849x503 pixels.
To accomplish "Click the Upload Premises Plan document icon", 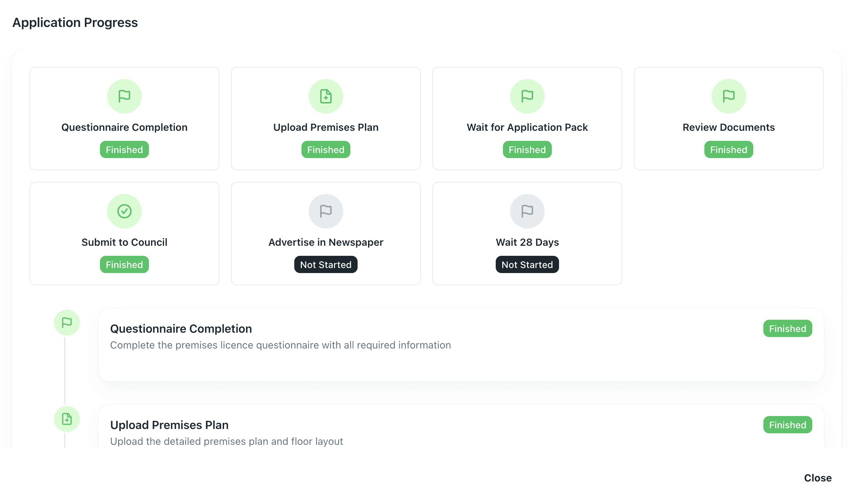I will point(326,96).
